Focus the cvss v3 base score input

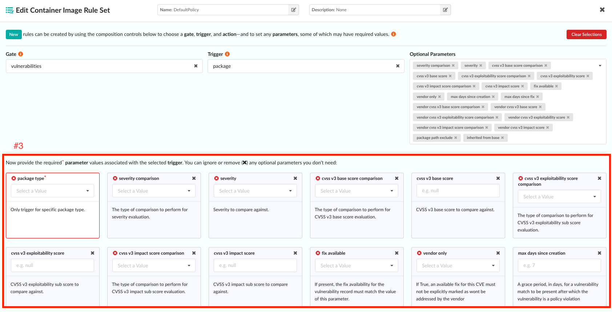click(458, 191)
